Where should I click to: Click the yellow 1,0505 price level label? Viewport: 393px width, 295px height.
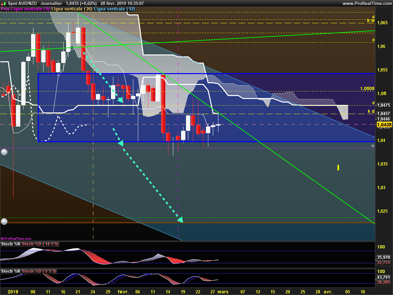point(367,88)
